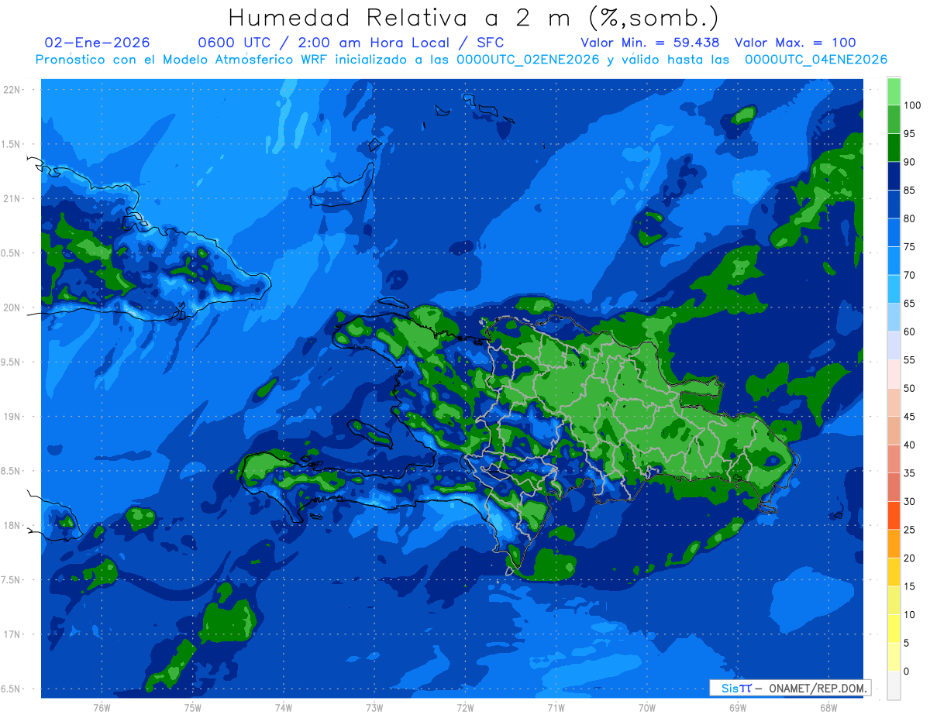Click the longitude label '73W'
Image resolution: width=930 pixels, height=718 pixels.
(374, 707)
